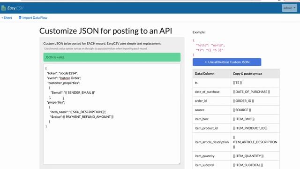This screenshot has height=169, width=300.
Task: Click the item_bmc column cell
Action: pyautogui.click(x=212, y=119)
